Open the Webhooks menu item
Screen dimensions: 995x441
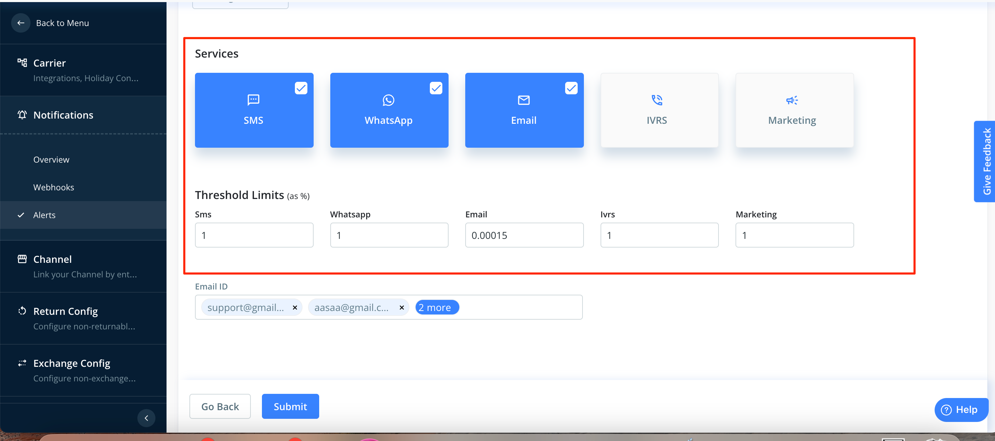pyautogui.click(x=53, y=187)
